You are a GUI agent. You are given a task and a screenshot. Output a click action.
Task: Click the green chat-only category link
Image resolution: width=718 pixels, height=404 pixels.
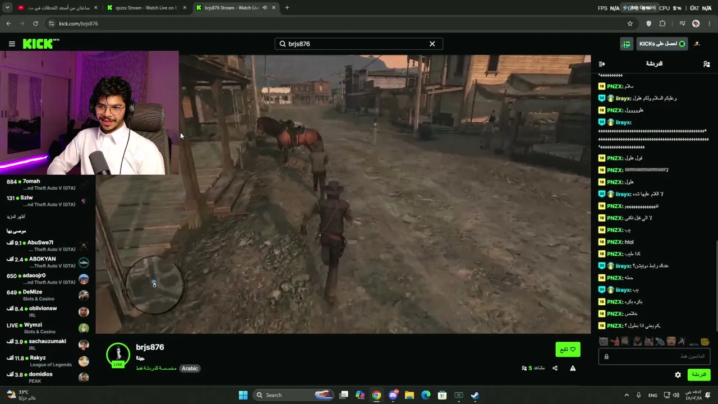pos(156,369)
